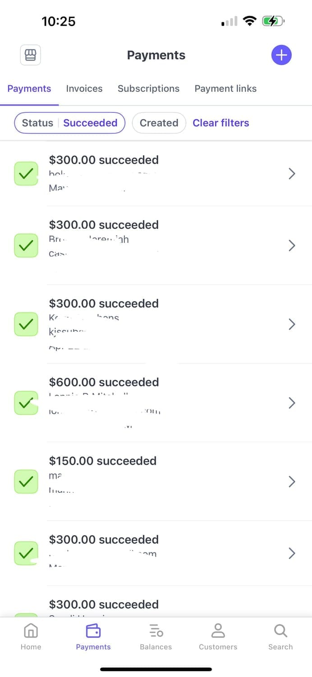Tap the Payments wallet icon
312x677 pixels.
(93, 631)
